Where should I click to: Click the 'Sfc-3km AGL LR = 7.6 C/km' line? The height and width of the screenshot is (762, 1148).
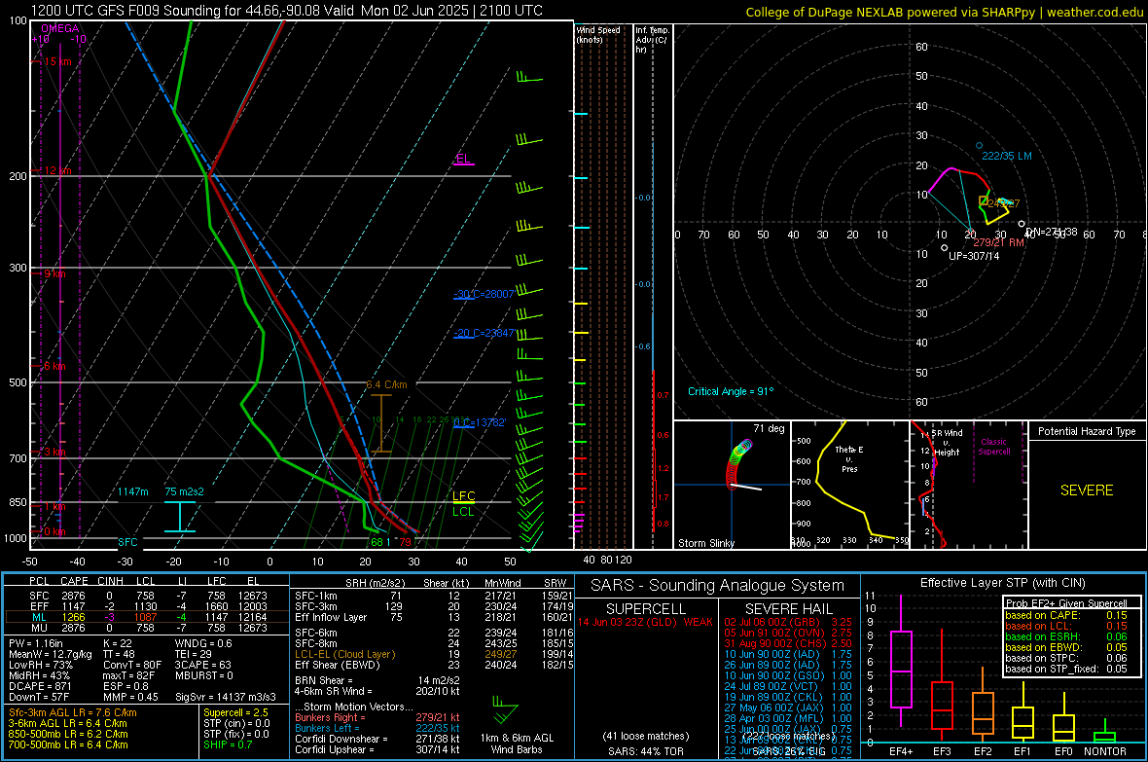[x=73, y=712]
